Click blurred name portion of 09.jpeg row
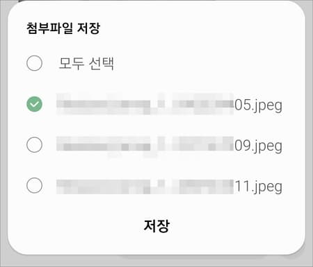 [145, 145]
